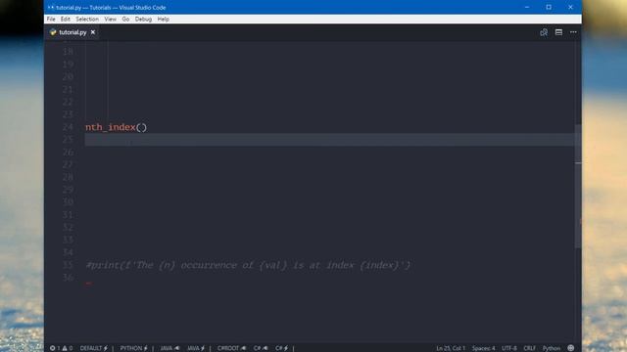
Task: Click the open changes icon in editor toolbar
Action: click(x=544, y=32)
